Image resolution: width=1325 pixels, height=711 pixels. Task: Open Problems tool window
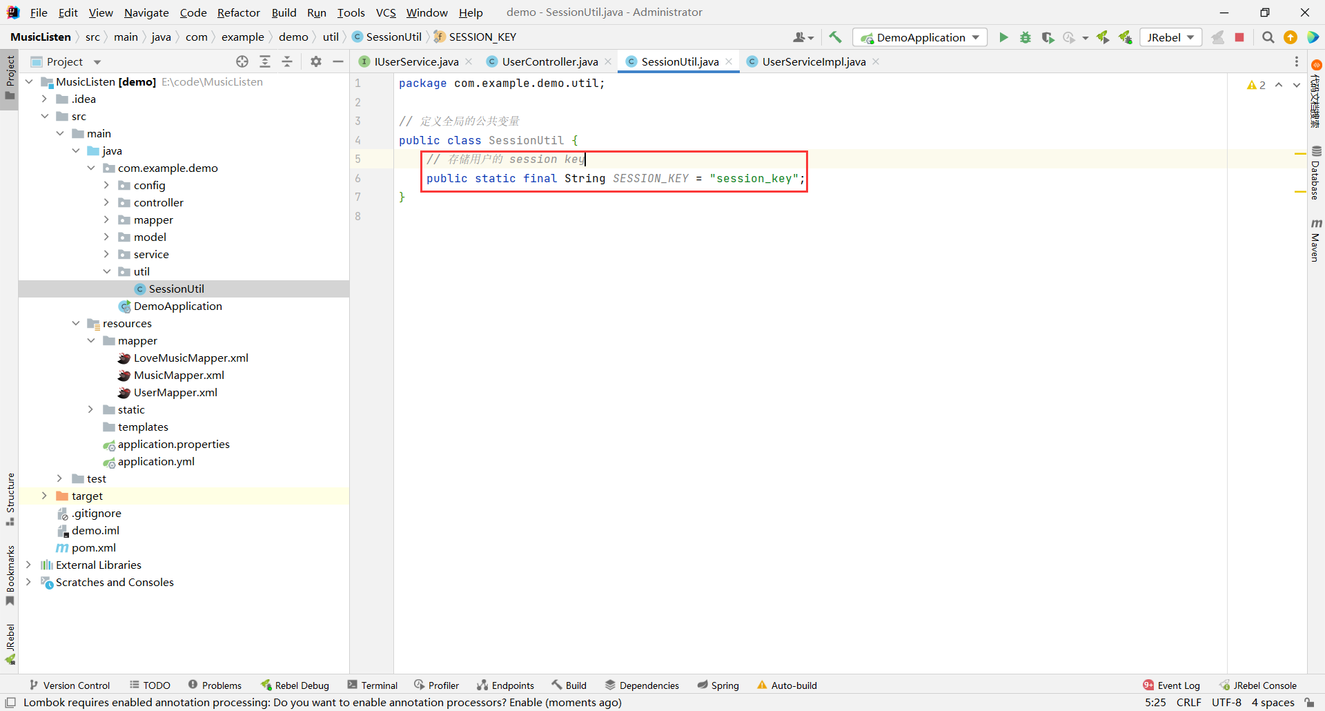[x=215, y=685]
